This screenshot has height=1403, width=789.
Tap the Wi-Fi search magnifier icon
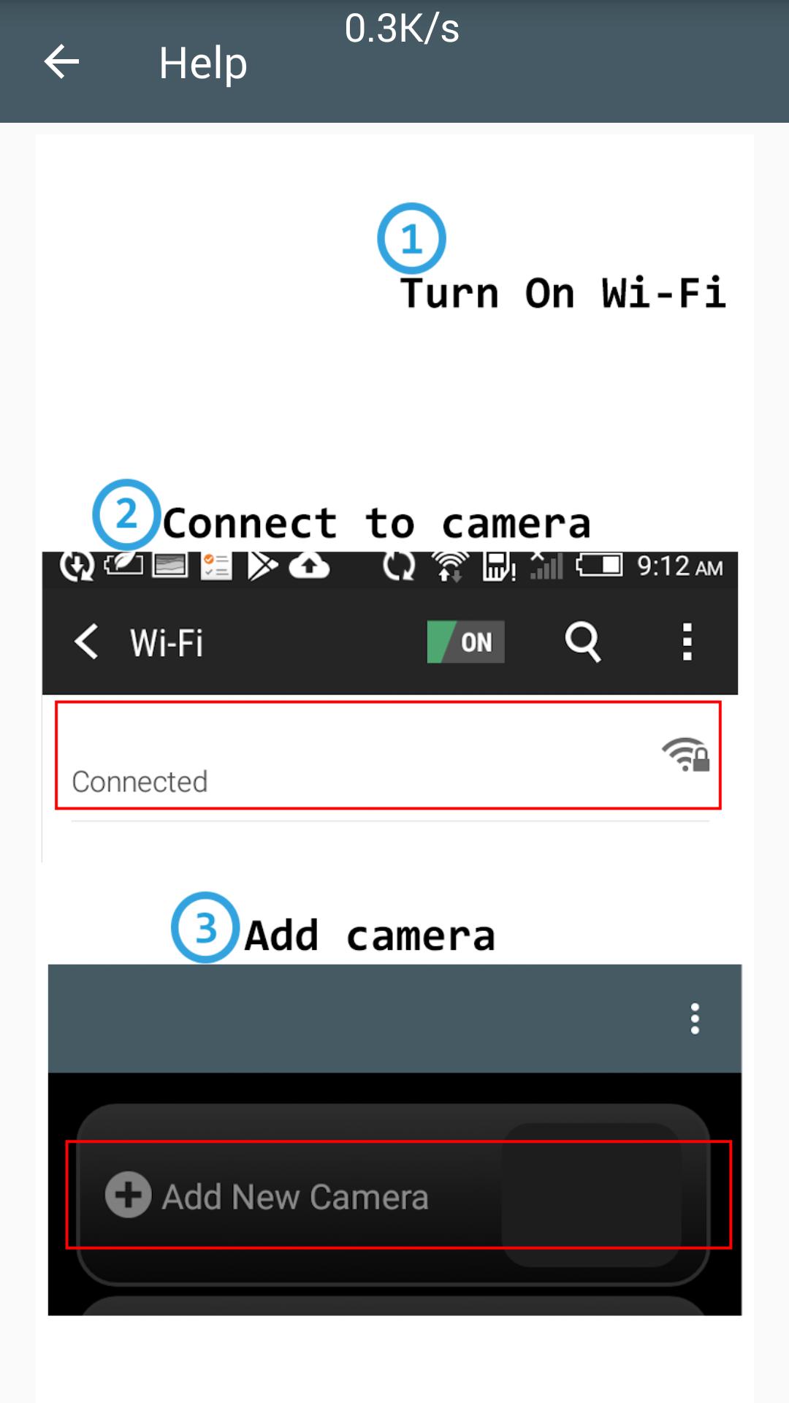pyautogui.click(x=582, y=642)
